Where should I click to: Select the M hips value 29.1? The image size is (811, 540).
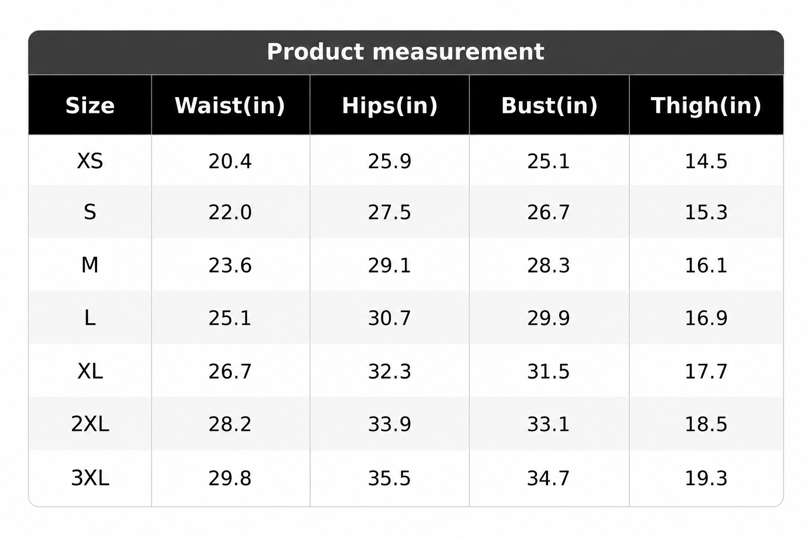click(x=390, y=265)
